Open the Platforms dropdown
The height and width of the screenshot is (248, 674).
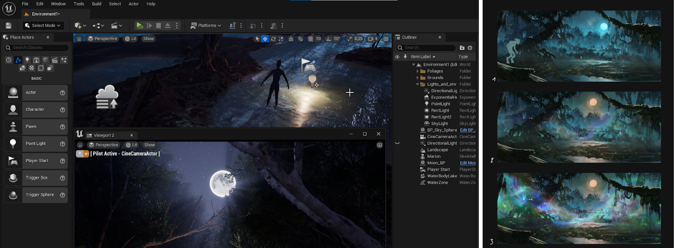pos(206,25)
